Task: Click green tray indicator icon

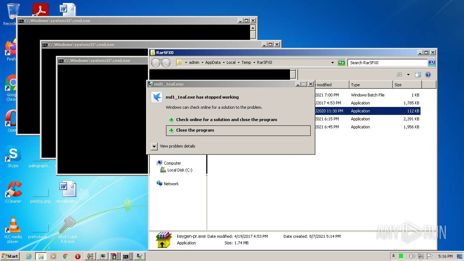Action: pos(401,256)
